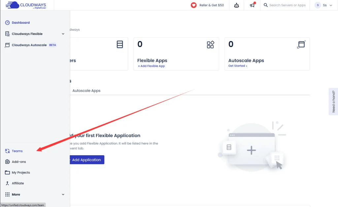338x207 pixels.
Task: Click the plus illustration in the placeholder graphic
Action: [x=251, y=150]
